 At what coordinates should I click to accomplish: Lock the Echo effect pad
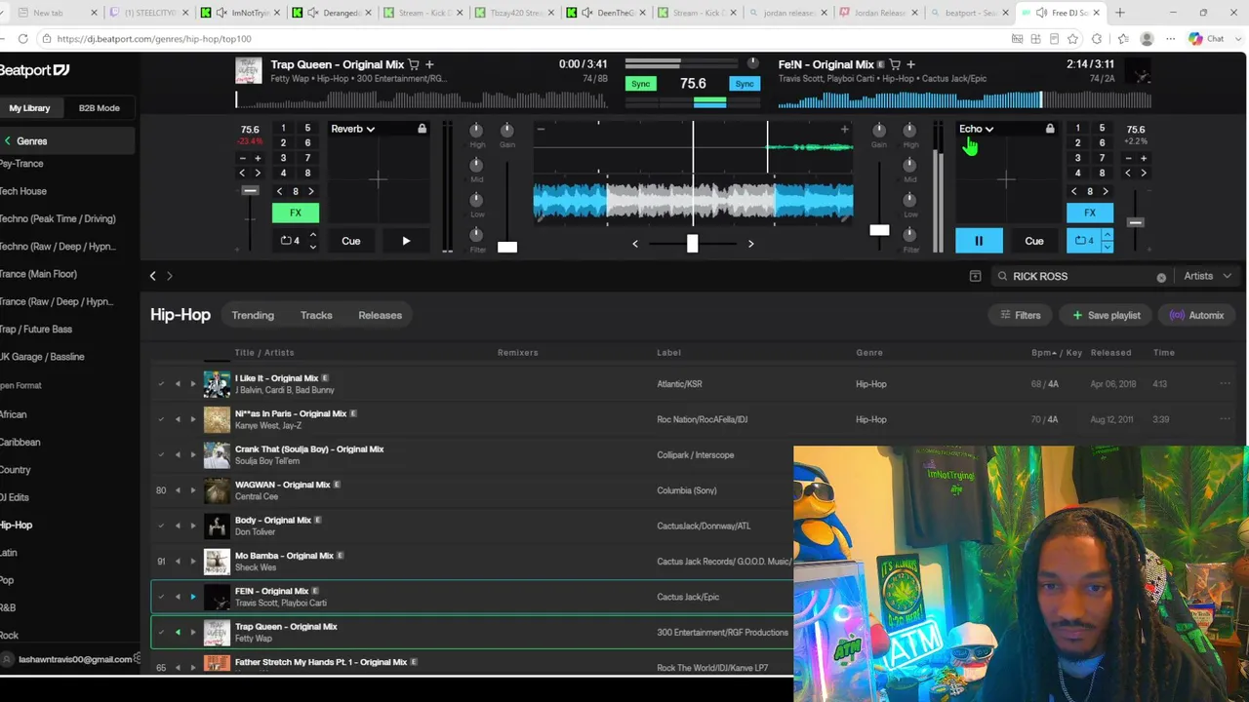pos(1050,129)
